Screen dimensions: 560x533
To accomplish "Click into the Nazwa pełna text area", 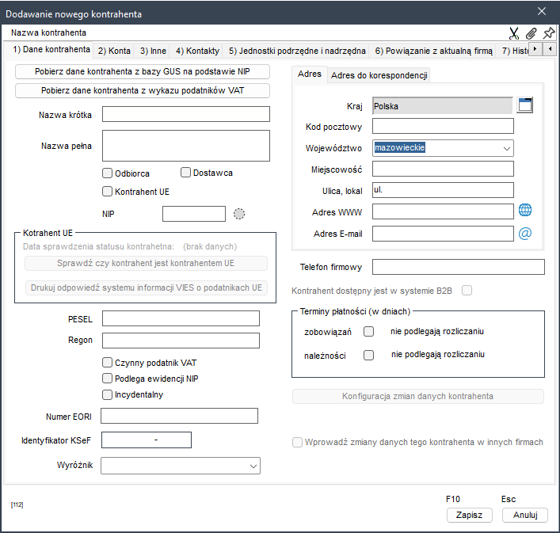I will click(186, 146).
